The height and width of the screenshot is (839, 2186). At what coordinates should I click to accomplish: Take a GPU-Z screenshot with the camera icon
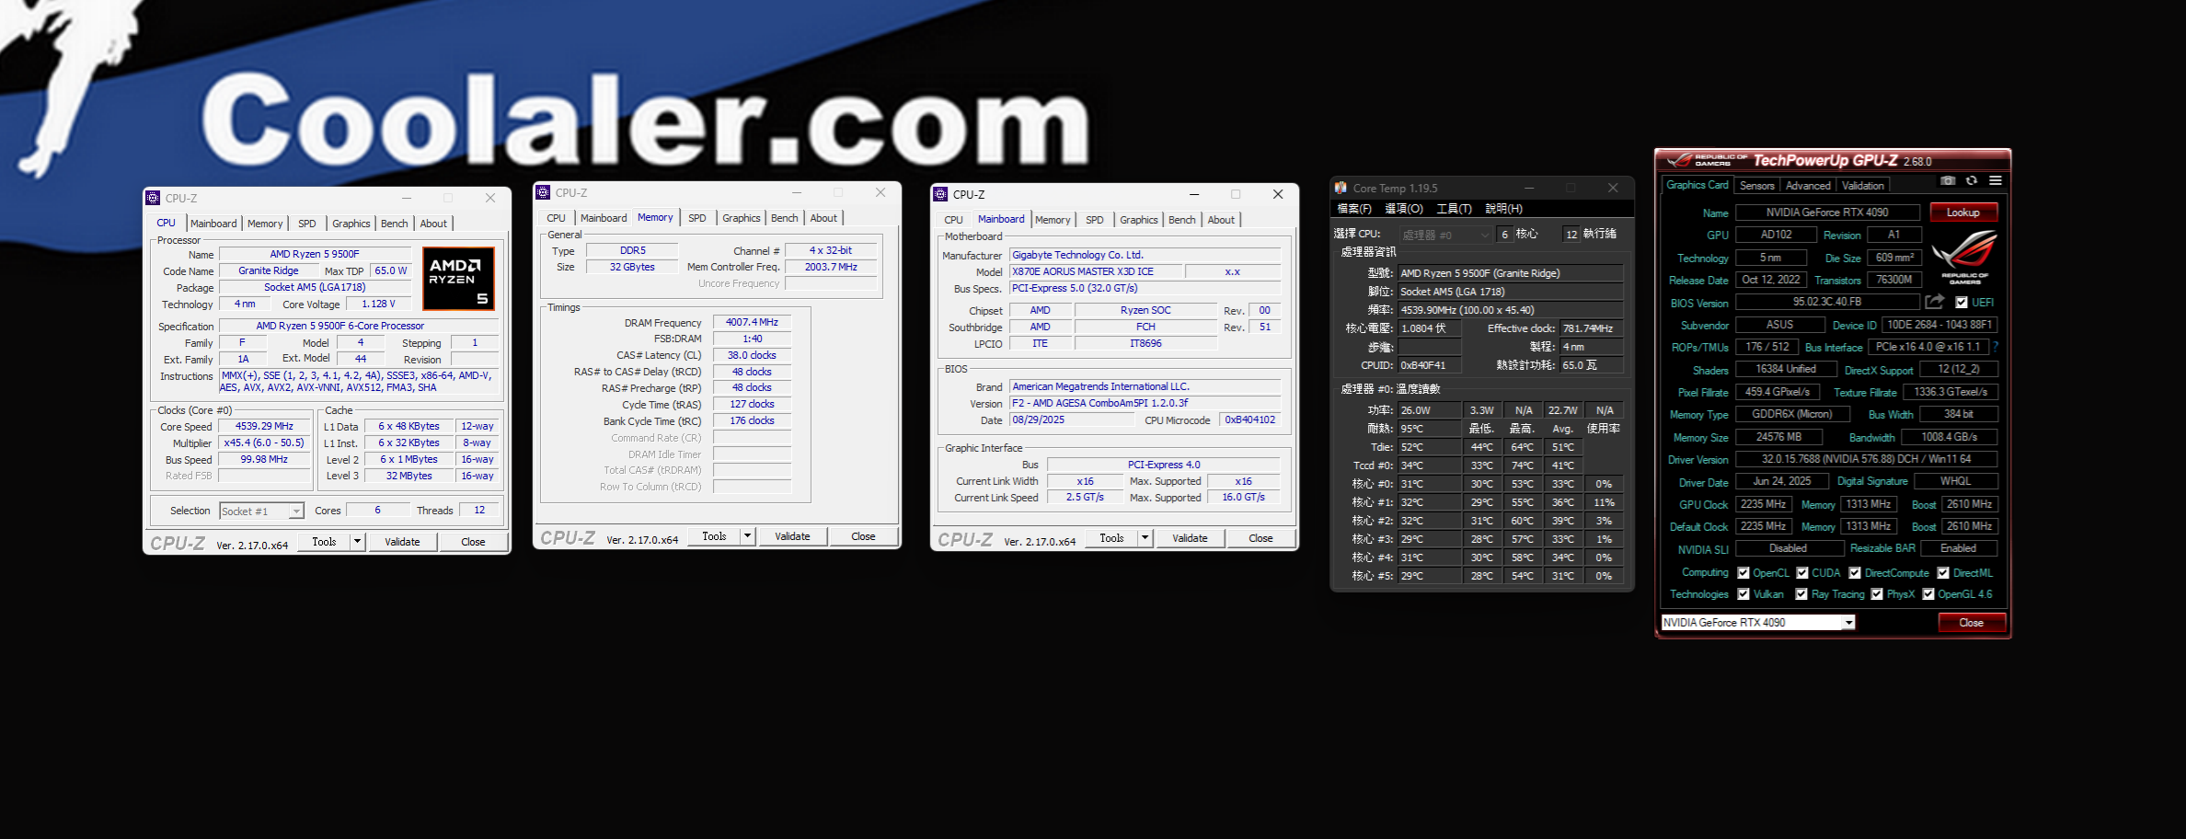click(1948, 181)
